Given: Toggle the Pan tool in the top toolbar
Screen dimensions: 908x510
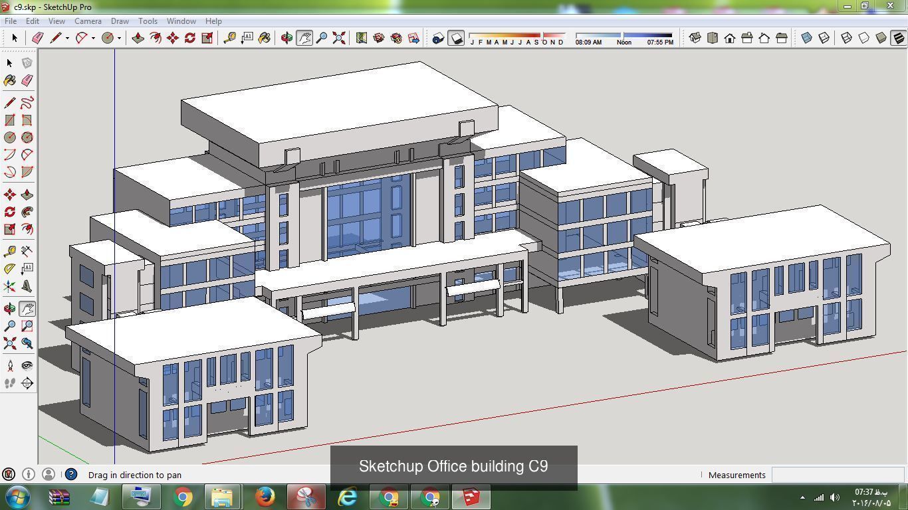Looking at the screenshot, I should pos(304,38).
